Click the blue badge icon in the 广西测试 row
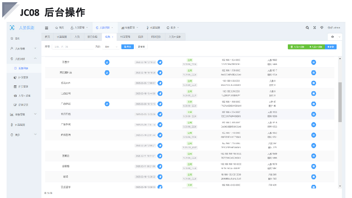 coord(107,104)
